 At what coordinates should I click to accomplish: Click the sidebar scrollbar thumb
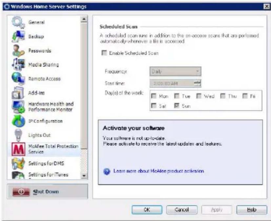(x=84, y=86)
